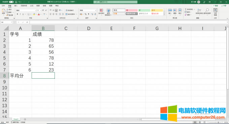229x124 pixels.
Task: Click the Analyze Data icon
Action: 216,12
